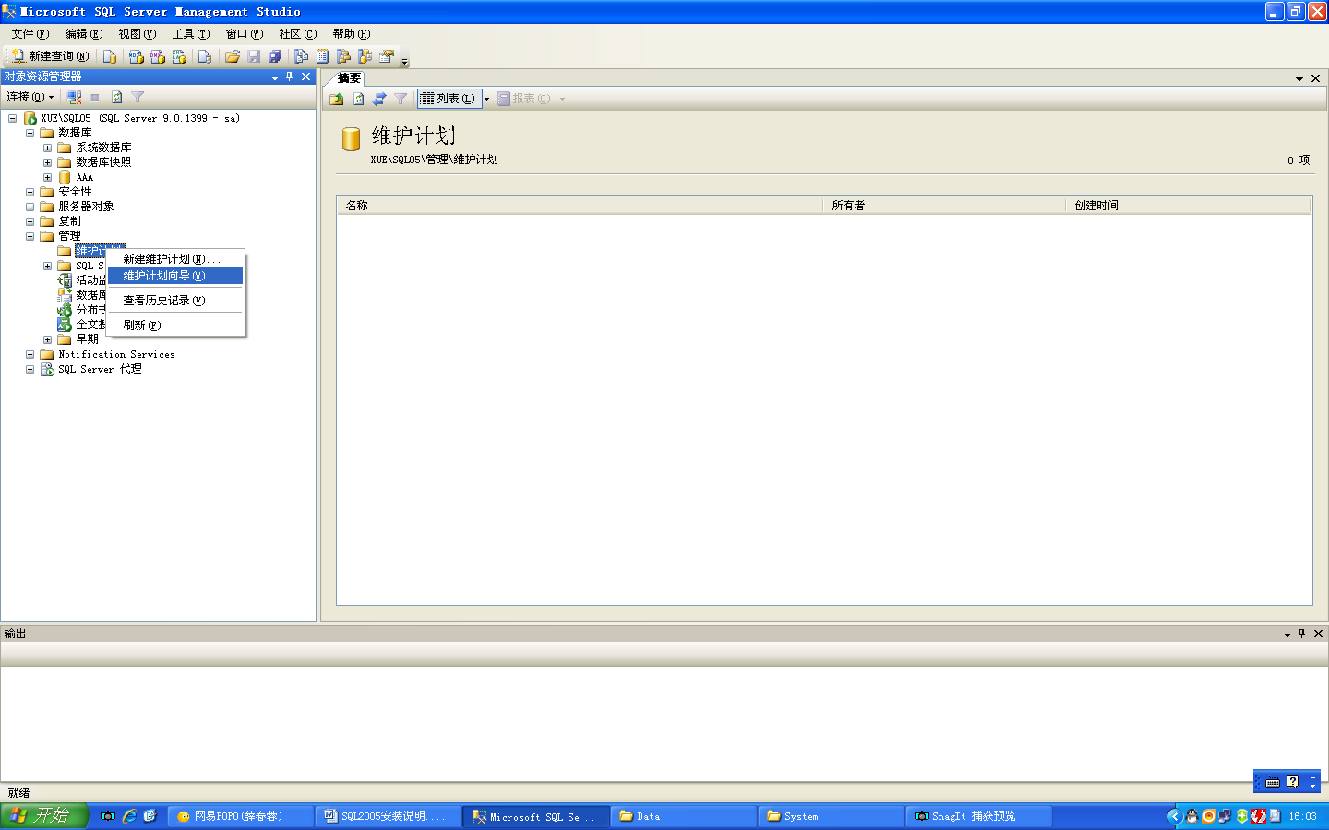Select the AAA database in the tree
Image resolution: width=1329 pixels, height=830 pixels.
84,177
